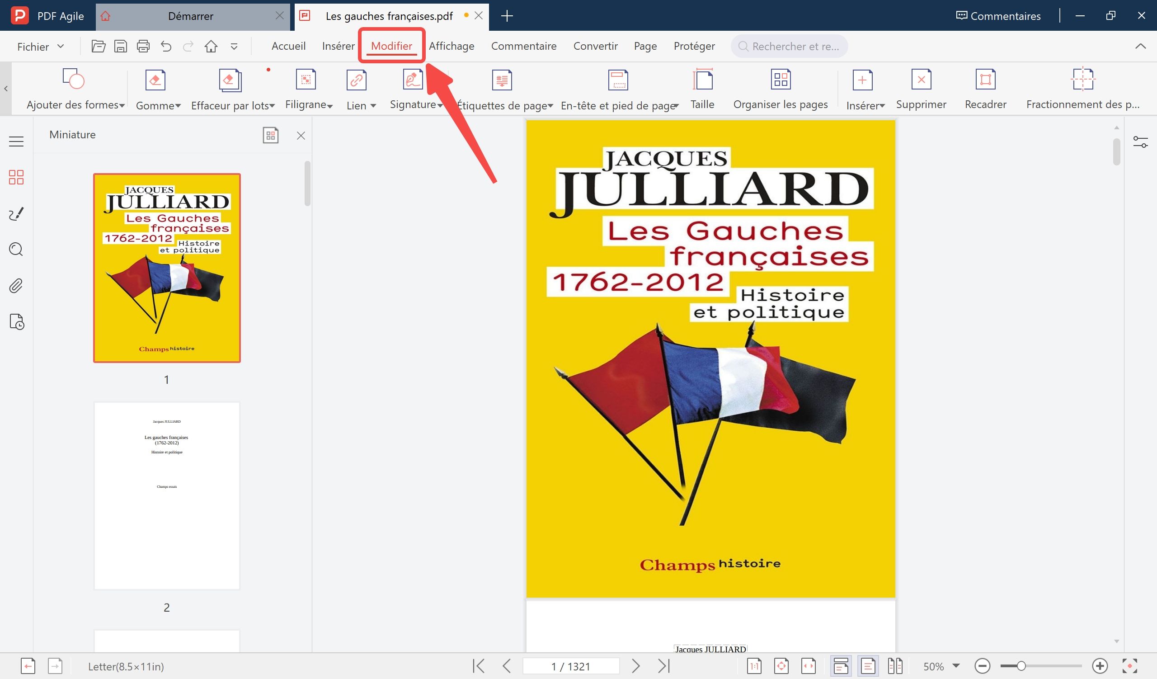Expand Ajouter des formes dropdown arrow
This screenshot has width=1157, height=679.
pyautogui.click(x=122, y=106)
